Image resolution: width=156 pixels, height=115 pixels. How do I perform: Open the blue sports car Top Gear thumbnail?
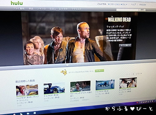pos(54,88)
